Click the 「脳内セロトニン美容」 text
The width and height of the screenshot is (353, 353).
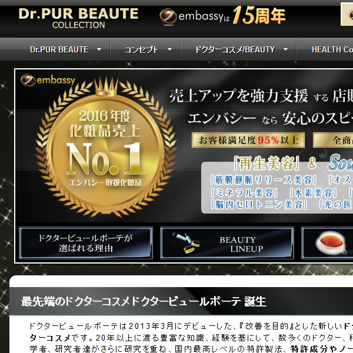259,205
